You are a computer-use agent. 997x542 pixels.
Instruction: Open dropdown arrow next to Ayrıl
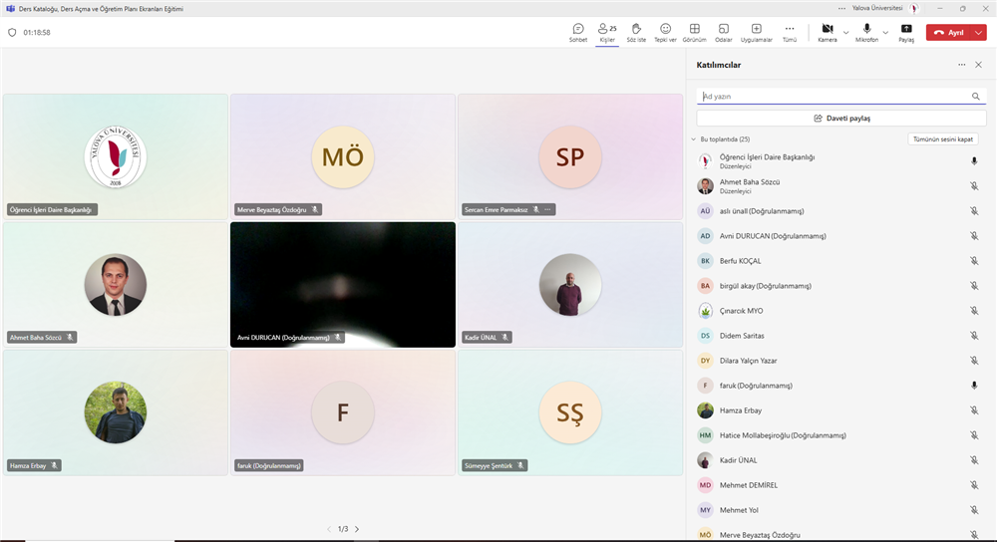[x=979, y=33]
